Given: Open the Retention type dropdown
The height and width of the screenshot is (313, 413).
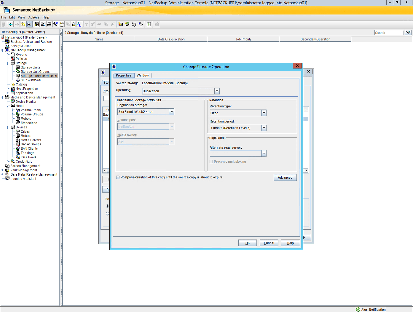Looking at the screenshot, I should pyautogui.click(x=264, y=113).
